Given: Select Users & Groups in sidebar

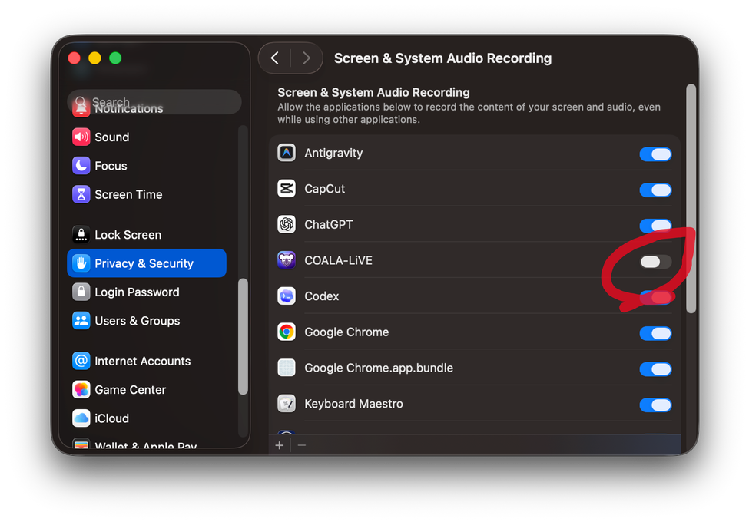Looking at the screenshot, I should click(x=137, y=320).
